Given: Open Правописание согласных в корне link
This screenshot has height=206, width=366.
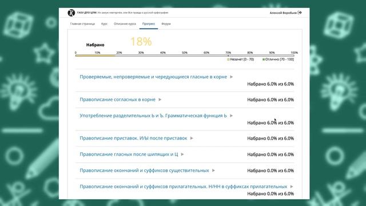Looking at the screenshot, I should (117, 100).
